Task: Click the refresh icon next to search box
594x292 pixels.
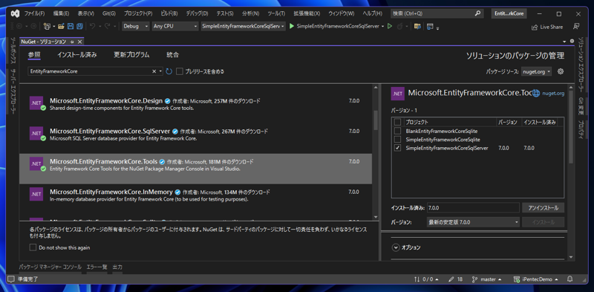Action: point(169,71)
